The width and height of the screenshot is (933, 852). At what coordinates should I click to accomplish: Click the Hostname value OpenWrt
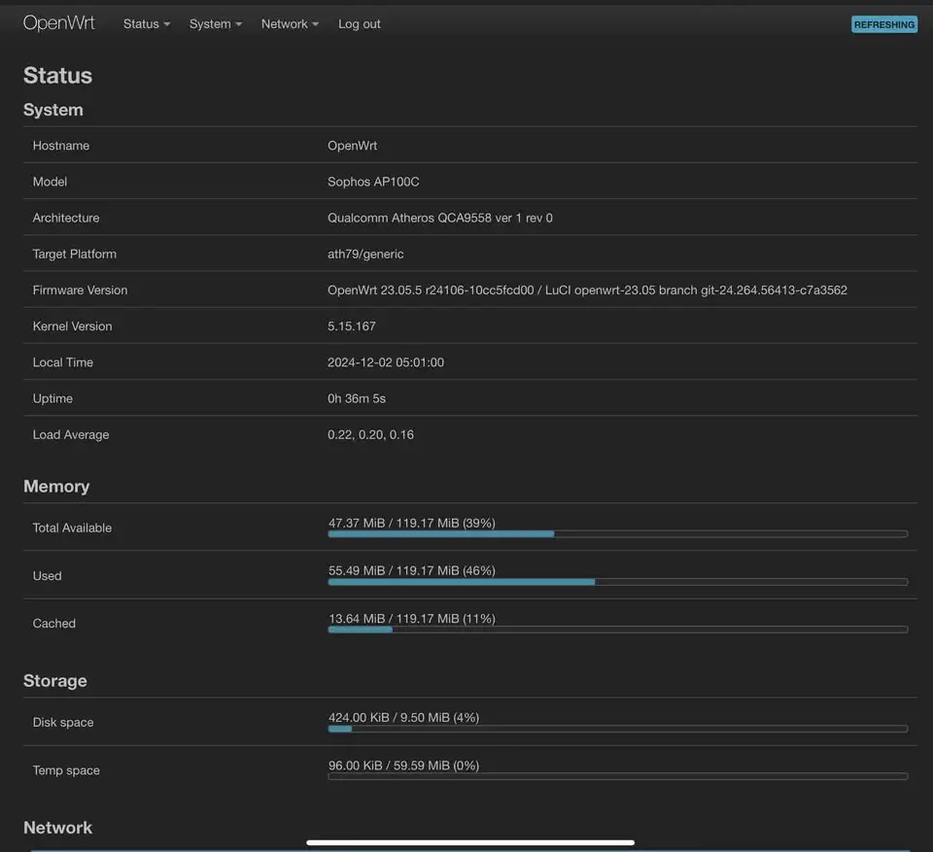tap(352, 145)
